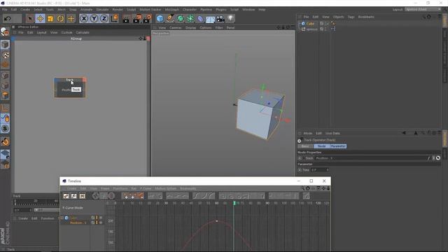Click the Spline Pen tool icon
Screen dimensions: 448x252
[170, 19]
